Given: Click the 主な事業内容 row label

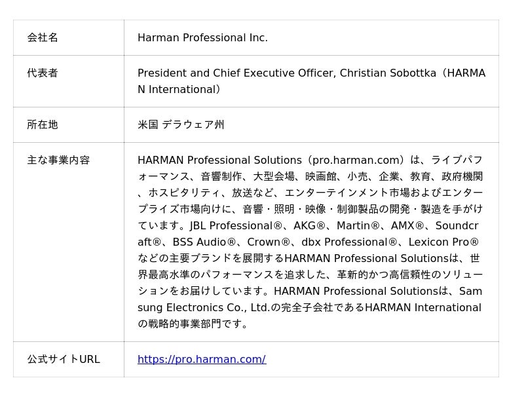Looking at the screenshot, I should (58, 160).
